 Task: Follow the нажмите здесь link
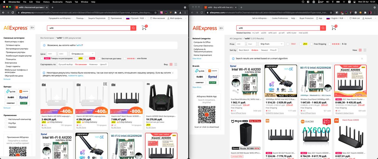pos(76,76)
